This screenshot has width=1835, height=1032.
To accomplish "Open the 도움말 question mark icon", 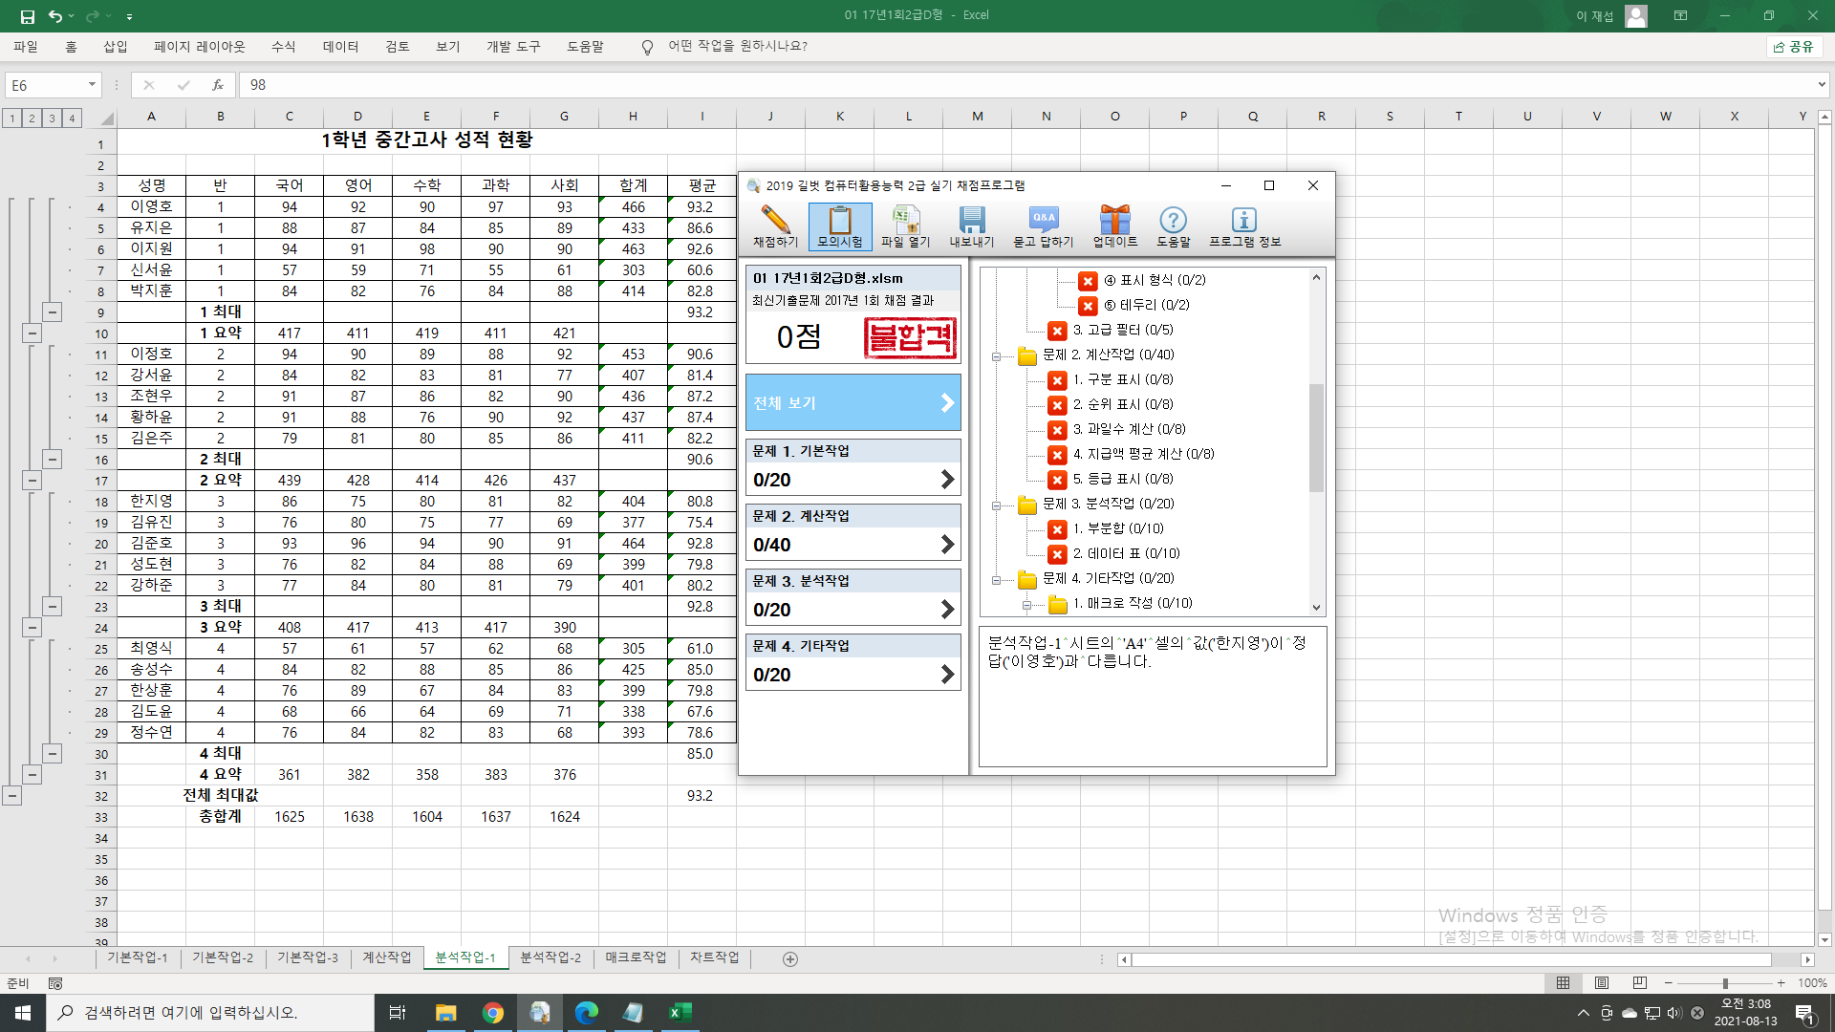I will pyautogui.click(x=1173, y=226).
